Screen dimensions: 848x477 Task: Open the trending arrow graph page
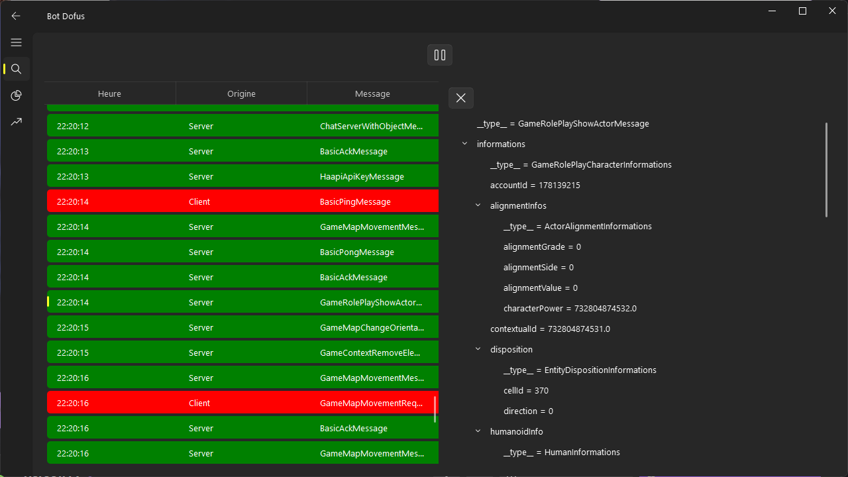tap(16, 122)
